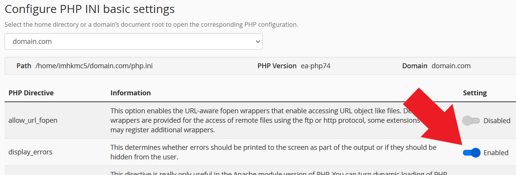Click the Setting column header
This screenshot has width=516, height=175.
(x=475, y=93)
